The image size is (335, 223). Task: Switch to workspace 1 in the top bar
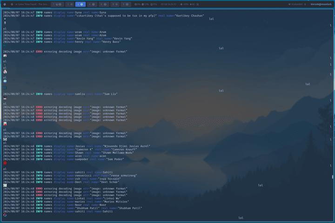click(58, 4)
